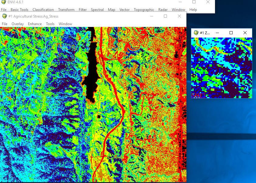Open the Spectral menu
Viewport: 256px width, 183px height.
pos(97,9)
